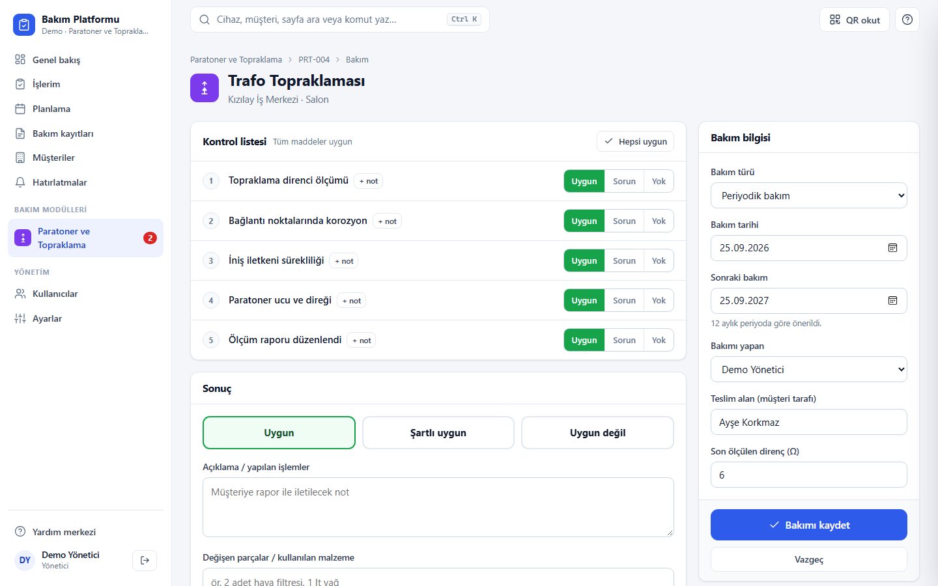Image resolution: width=938 pixels, height=586 pixels.
Task: Click the DY user avatar
Action: [25, 560]
